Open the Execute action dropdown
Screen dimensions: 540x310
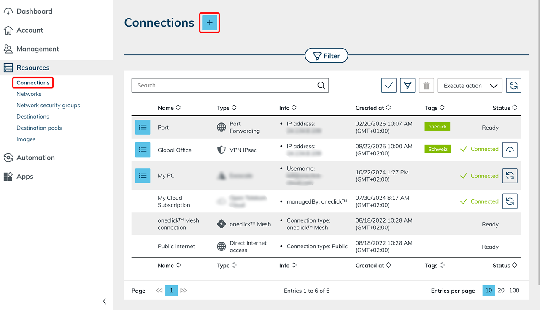click(x=470, y=85)
